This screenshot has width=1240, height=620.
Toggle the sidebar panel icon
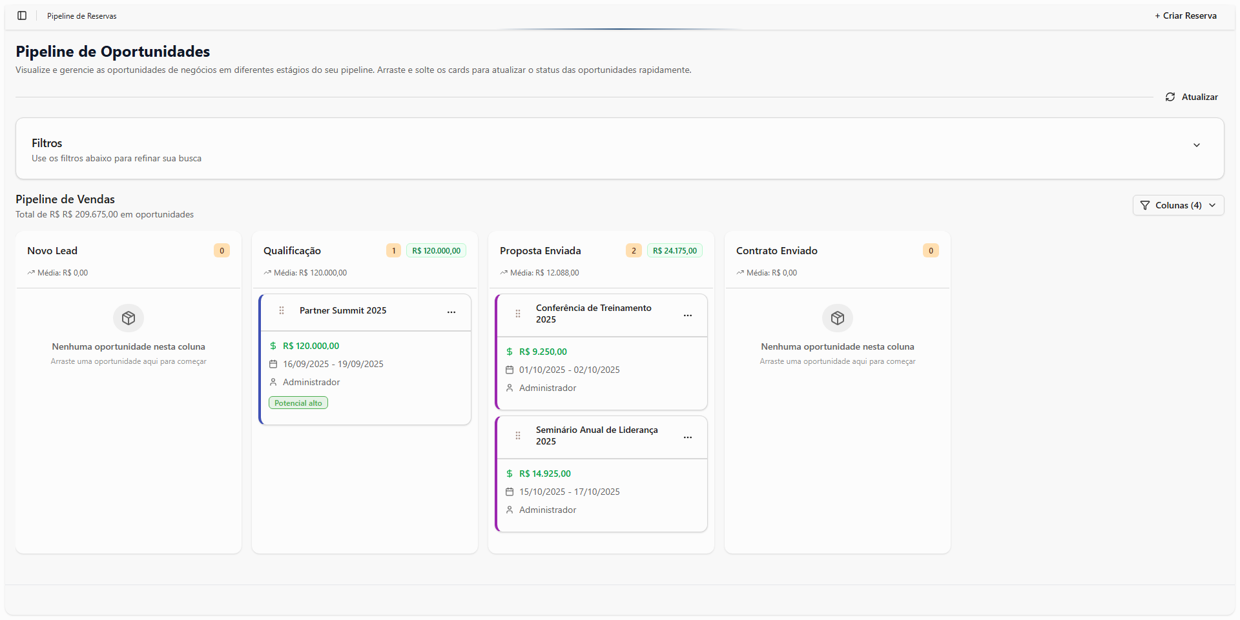tap(22, 15)
